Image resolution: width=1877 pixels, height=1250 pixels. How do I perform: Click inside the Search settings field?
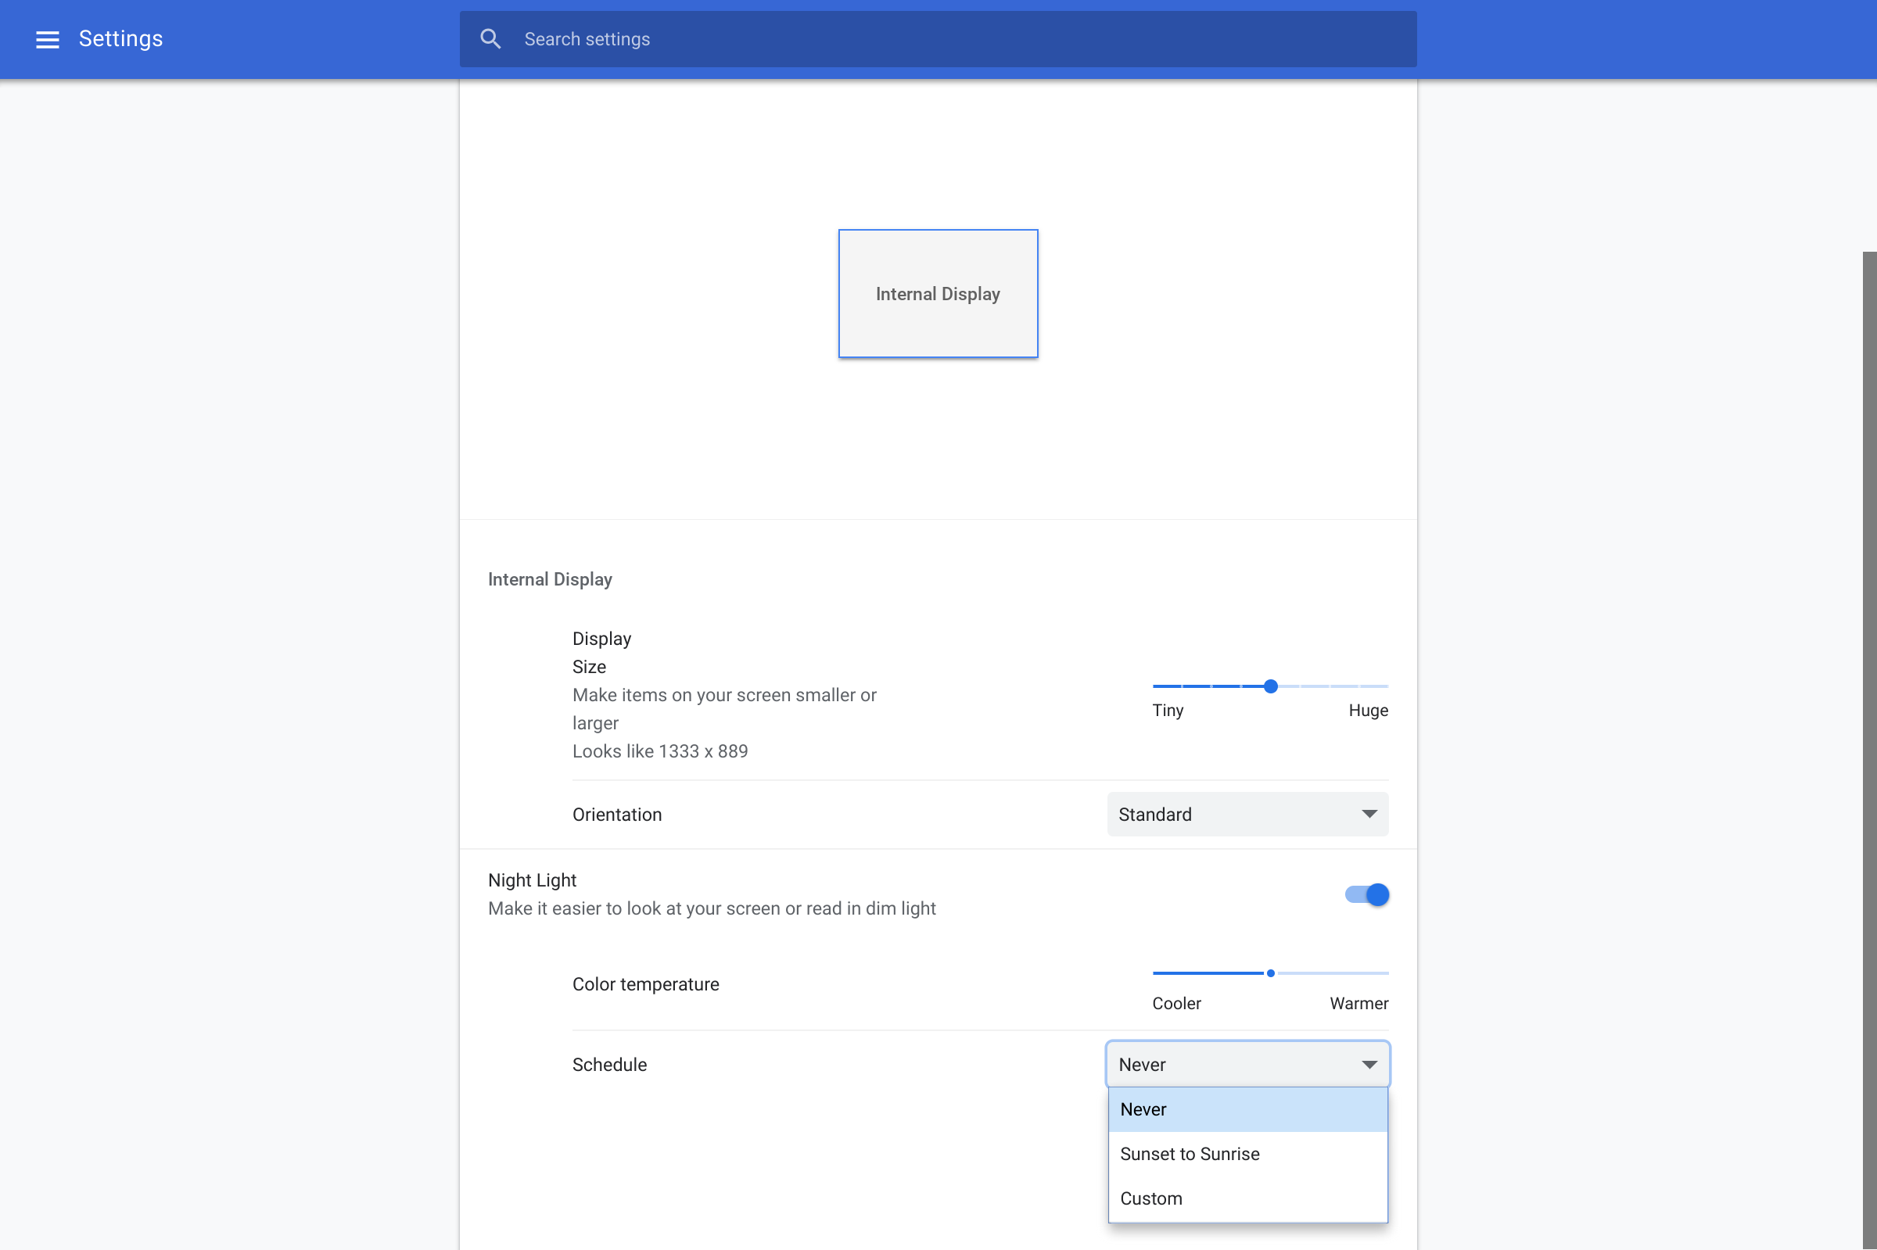click(x=798, y=38)
